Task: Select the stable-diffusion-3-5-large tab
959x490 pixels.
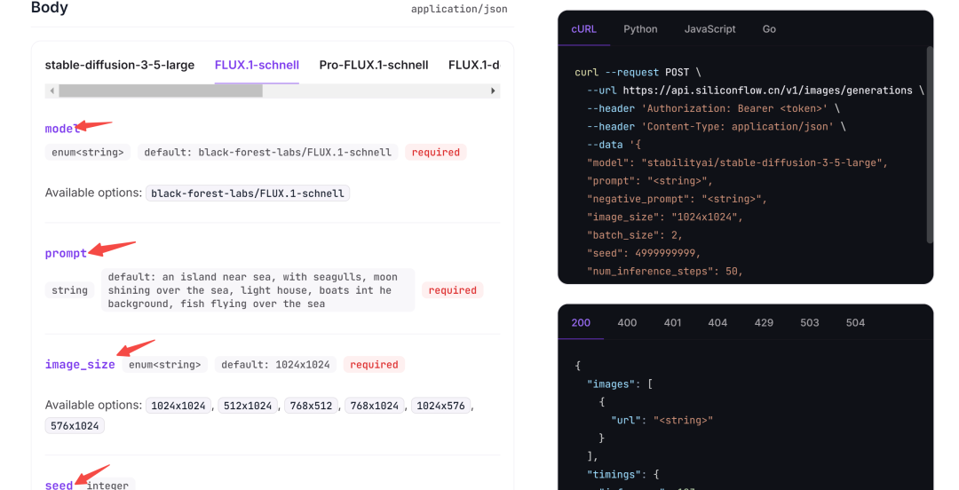Action: pyautogui.click(x=119, y=65)
